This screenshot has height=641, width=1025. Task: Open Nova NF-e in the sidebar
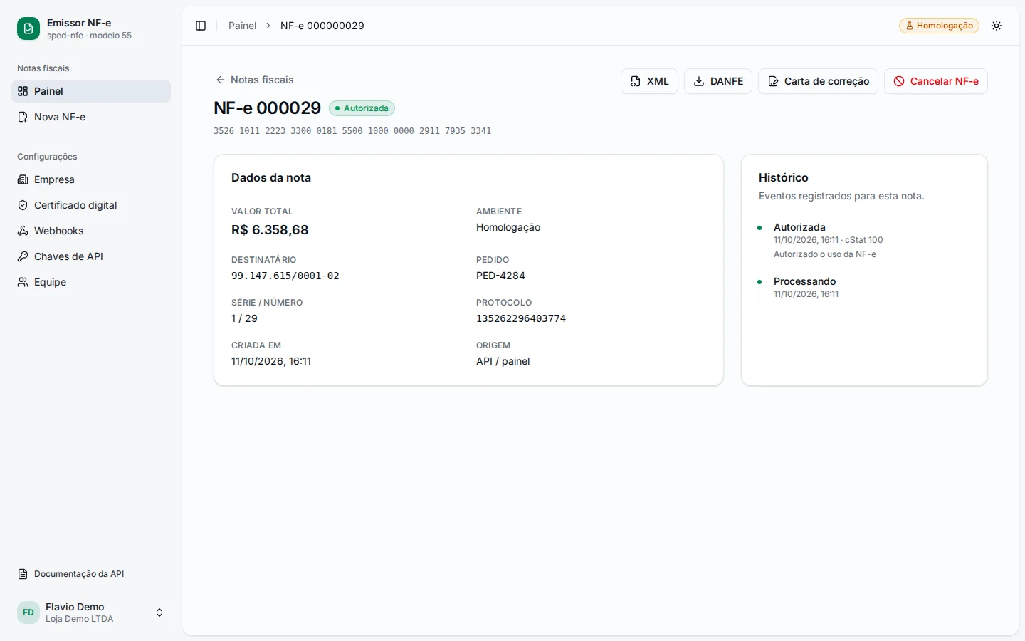pos(91,117)
